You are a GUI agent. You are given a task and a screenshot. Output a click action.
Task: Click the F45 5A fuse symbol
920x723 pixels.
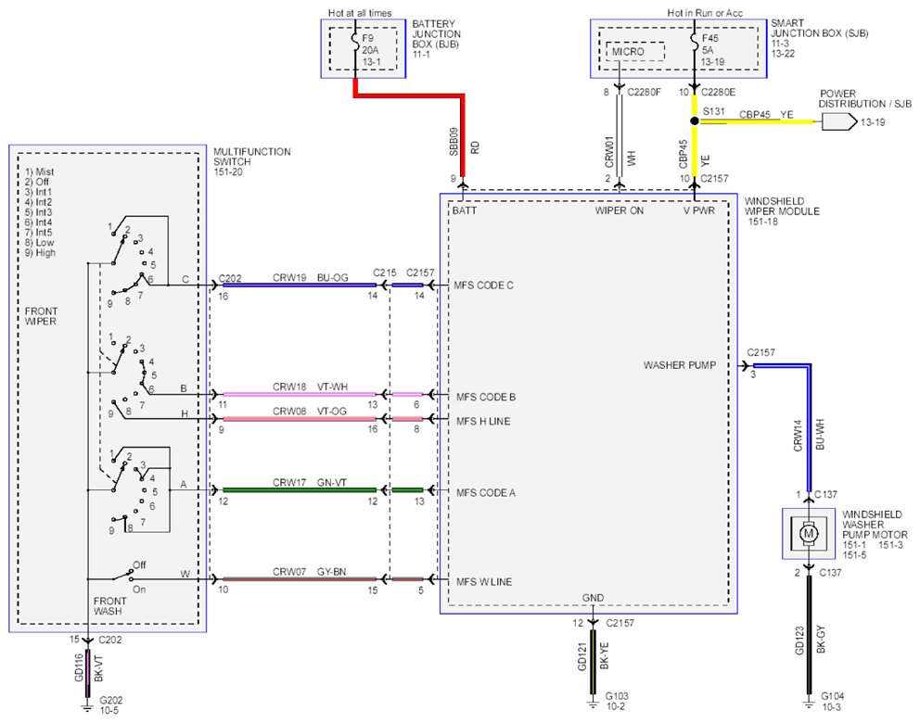[694, 39]
